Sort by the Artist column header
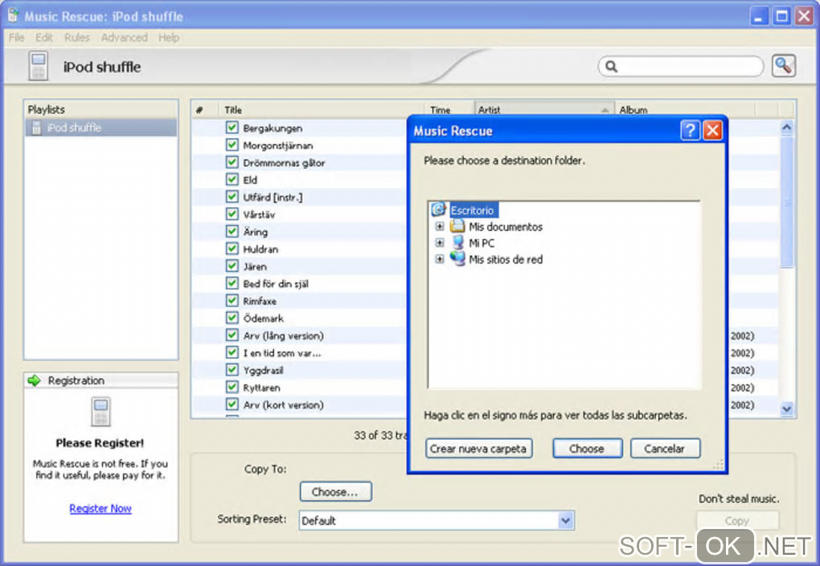 [x=544, y=109]
